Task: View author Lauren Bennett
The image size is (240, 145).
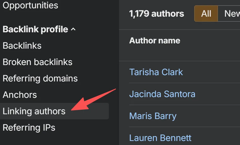Action: click(x=160, y=138)
